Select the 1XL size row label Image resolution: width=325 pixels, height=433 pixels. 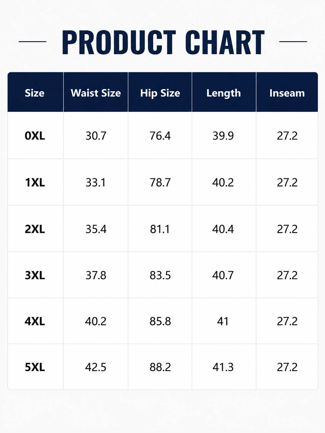(35, 182)
